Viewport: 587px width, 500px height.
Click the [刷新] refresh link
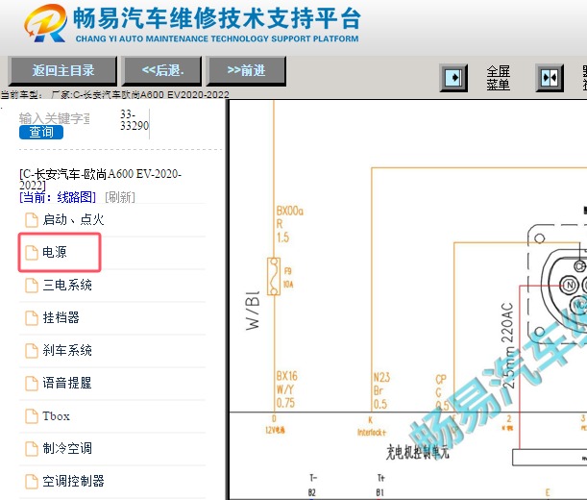pyautogui.click(x=120, y=197)
